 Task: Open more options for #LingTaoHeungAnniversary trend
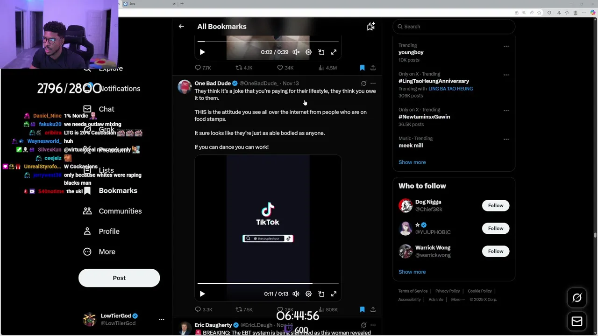click(x=506, y=75)
